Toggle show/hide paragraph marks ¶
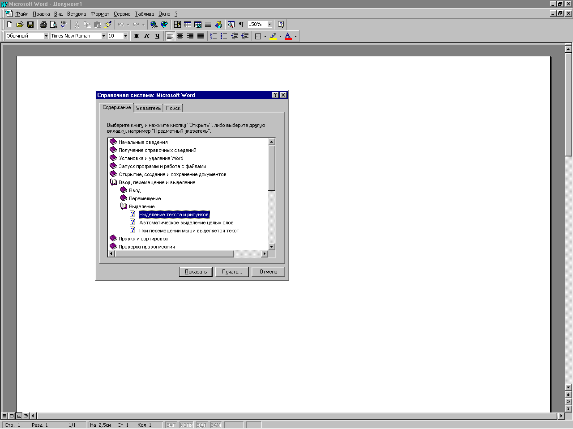The image size is (573, 429). [x=241, y=25]
